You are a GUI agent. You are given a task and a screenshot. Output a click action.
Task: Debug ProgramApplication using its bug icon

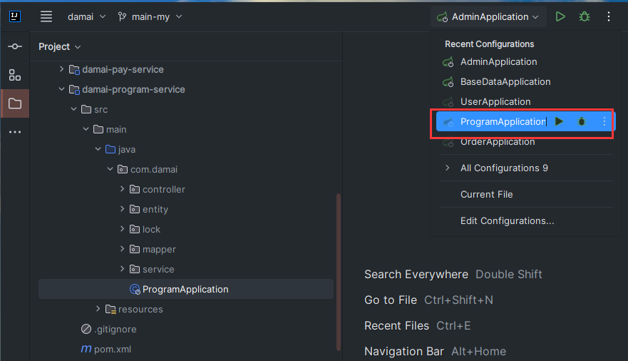coord(582,121)
